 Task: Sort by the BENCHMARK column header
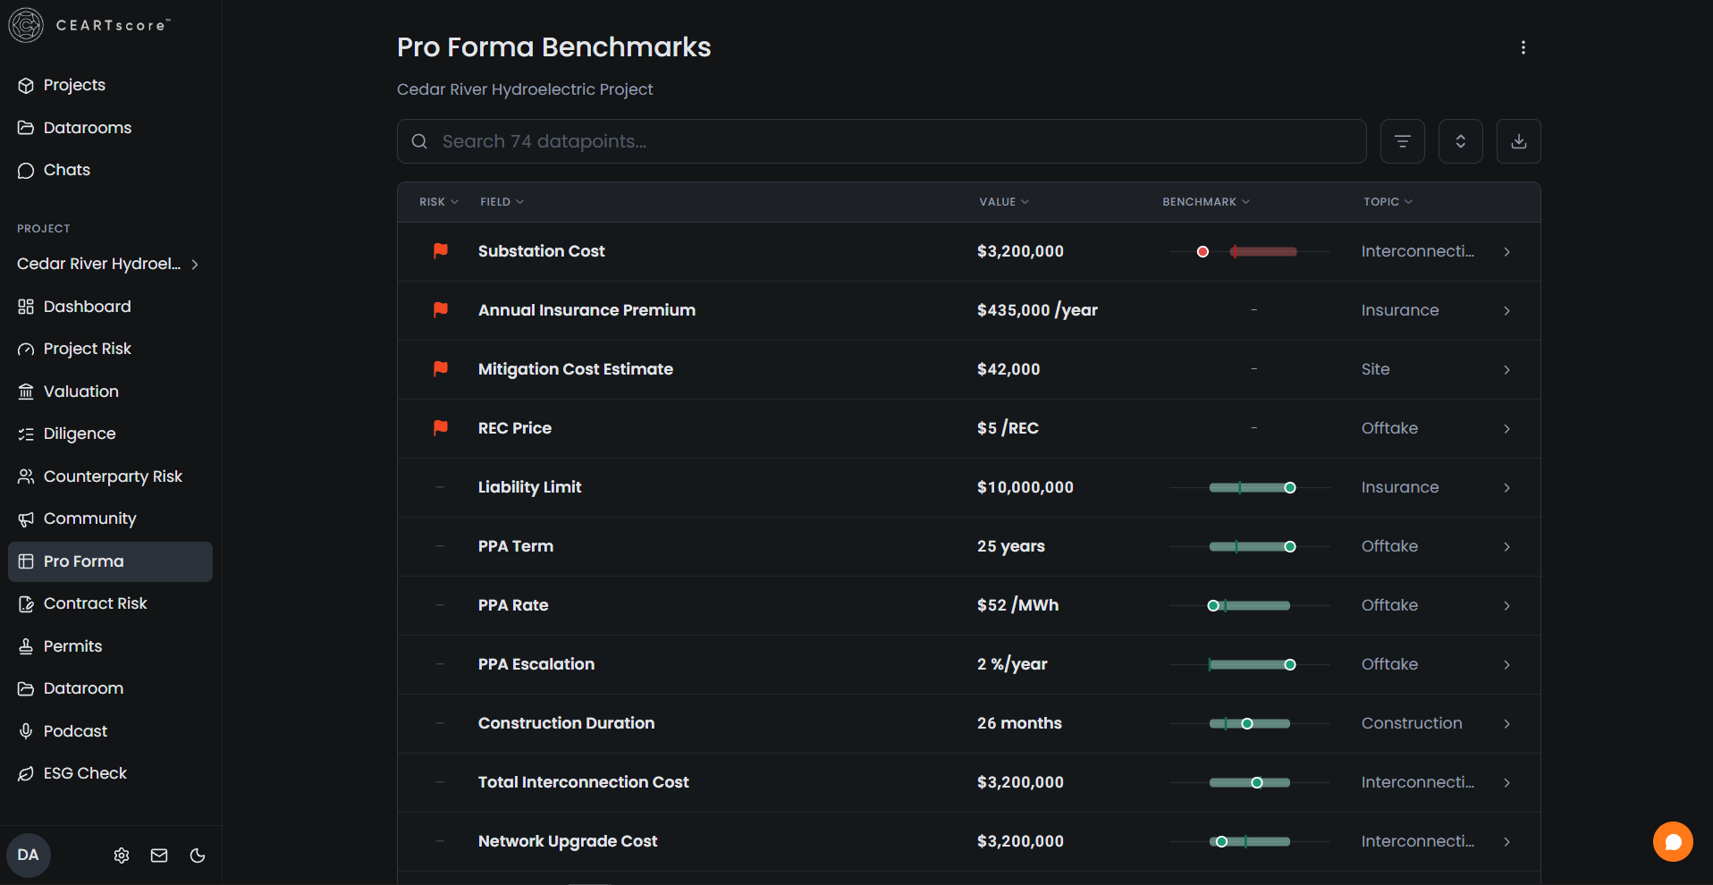1206,202
